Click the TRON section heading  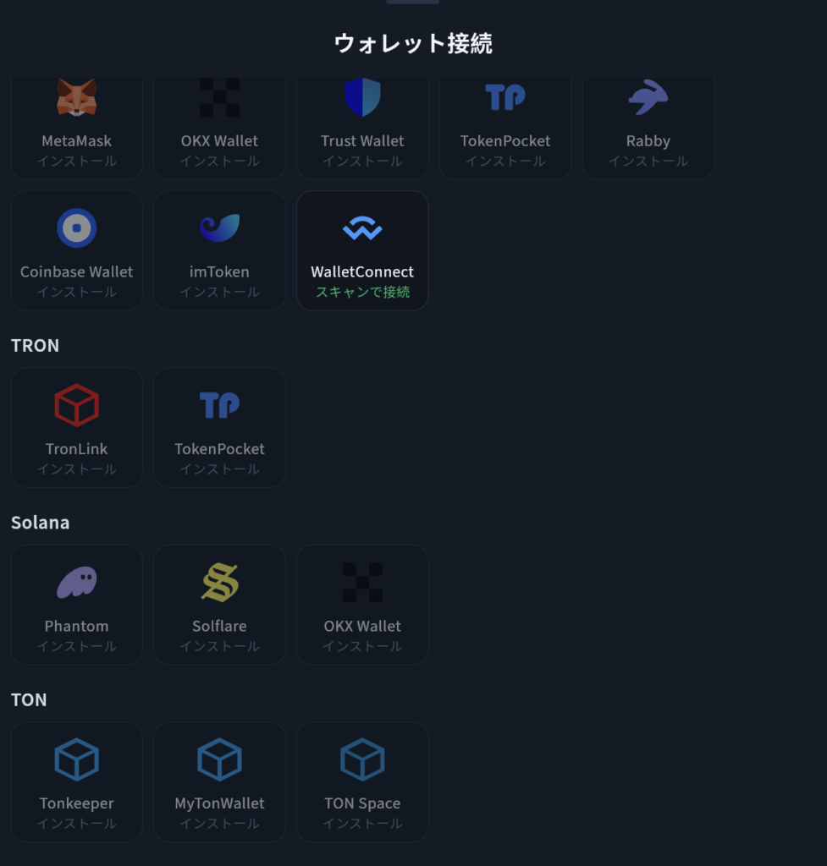tap(35, 346)
